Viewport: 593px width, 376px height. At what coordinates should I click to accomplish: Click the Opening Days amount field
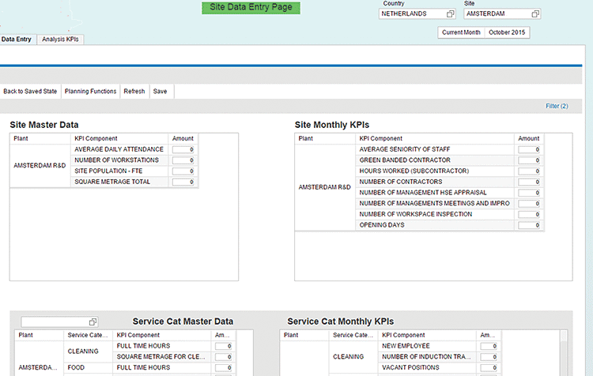pyautogui.click(x=530, y=225)
